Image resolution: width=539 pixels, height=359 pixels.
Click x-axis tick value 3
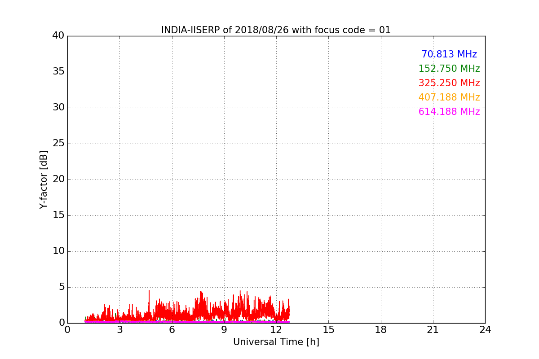point(119,330)
